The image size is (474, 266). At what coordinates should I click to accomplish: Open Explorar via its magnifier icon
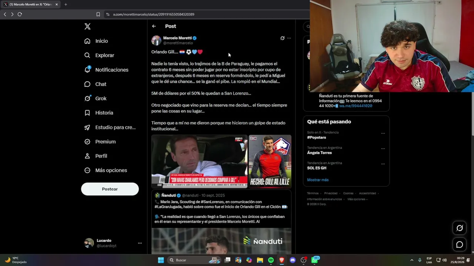pos(87,55)
